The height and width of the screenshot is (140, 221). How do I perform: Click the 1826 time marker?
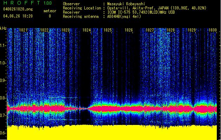click(129, 30)
